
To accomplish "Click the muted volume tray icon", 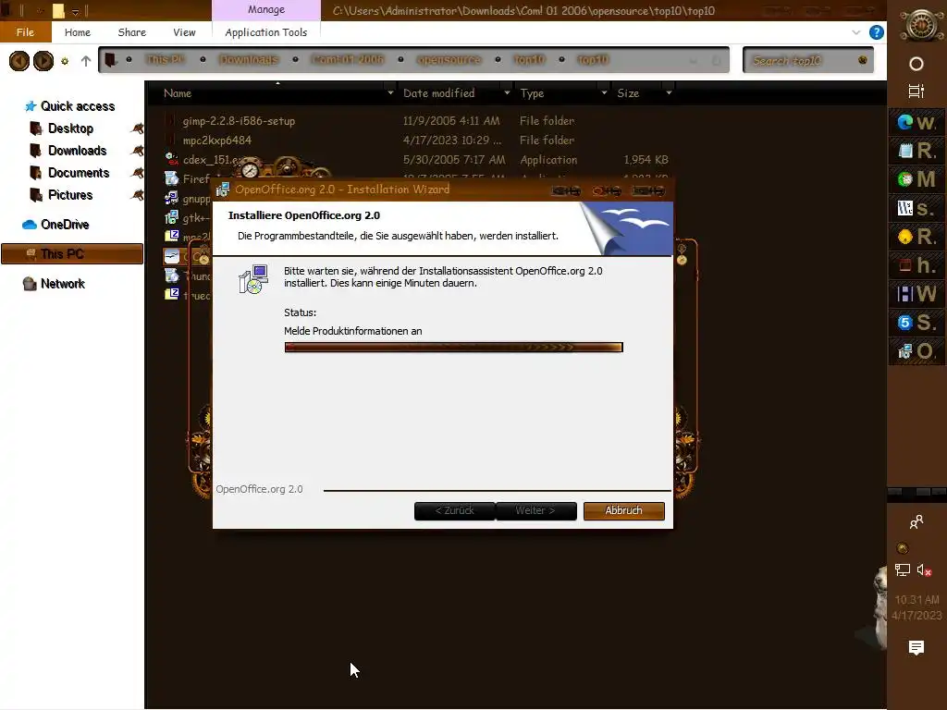I will (x=924, y=569).
